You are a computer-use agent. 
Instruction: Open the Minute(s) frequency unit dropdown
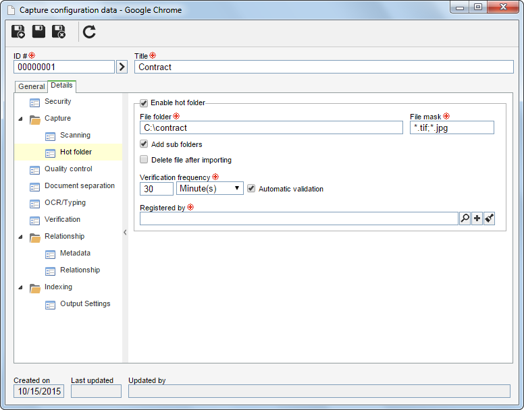point(210,189)
